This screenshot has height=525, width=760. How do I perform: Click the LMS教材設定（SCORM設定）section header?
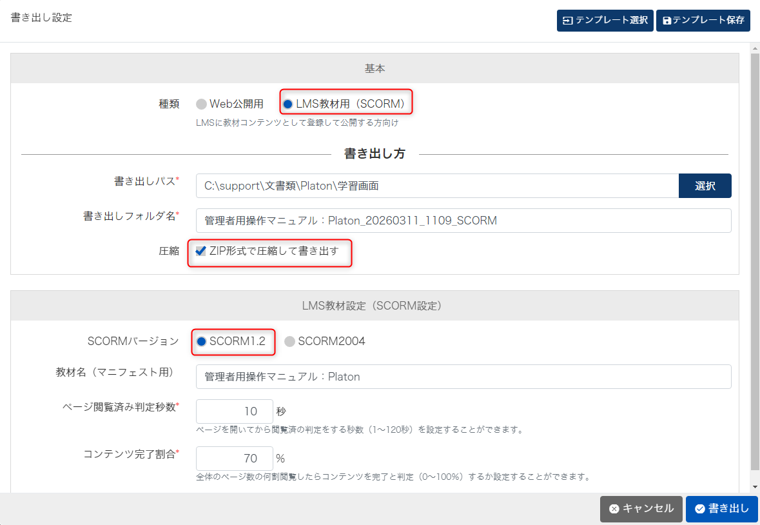pyautogui.click(x=375, y=306)
